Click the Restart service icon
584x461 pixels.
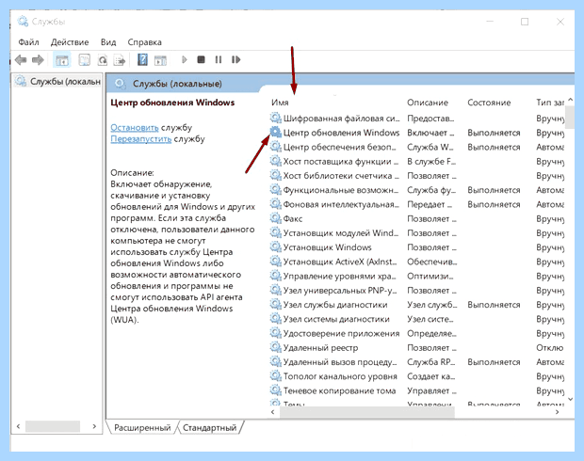(x=235, y=59)
